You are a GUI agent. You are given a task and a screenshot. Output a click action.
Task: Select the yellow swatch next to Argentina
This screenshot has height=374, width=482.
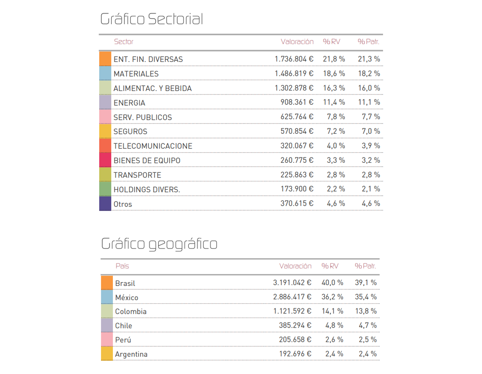(107, 353)
